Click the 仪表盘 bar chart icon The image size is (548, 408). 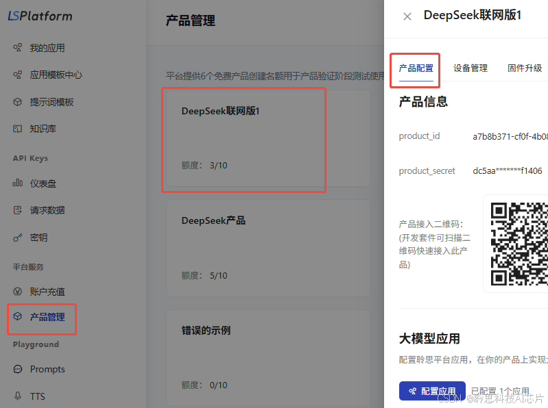tap(17, 183)
